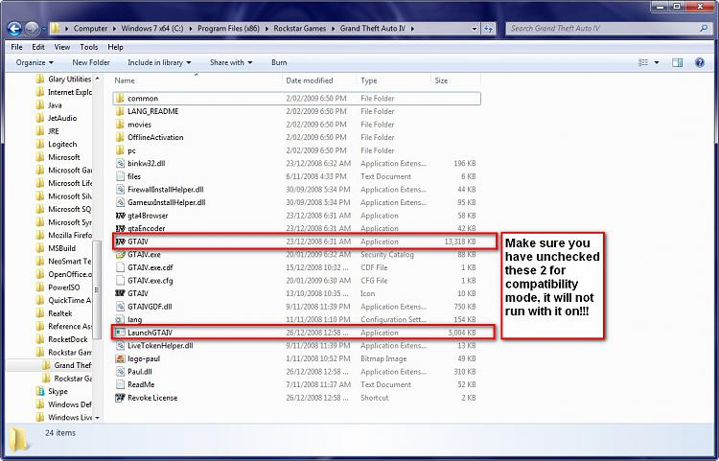Open the Organize dropdown

pos(35,62)
